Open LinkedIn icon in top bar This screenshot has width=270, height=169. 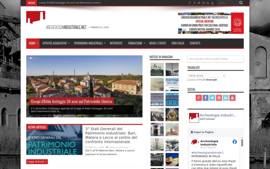(x=208, y=3)
